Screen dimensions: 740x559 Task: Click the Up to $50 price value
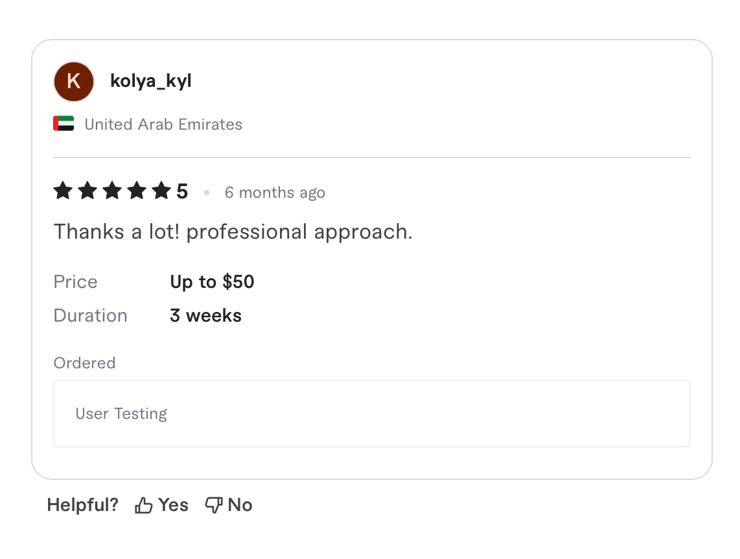pyautogui.click(x=212, y=281)
